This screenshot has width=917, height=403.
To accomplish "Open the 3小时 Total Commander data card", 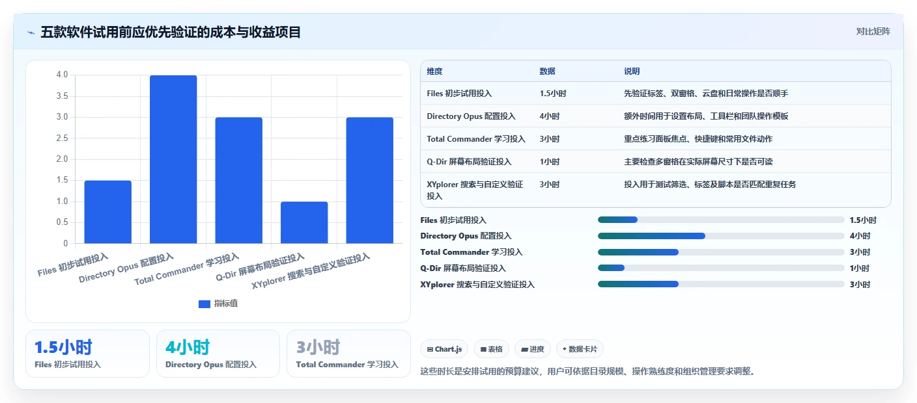I will point(348,354).
